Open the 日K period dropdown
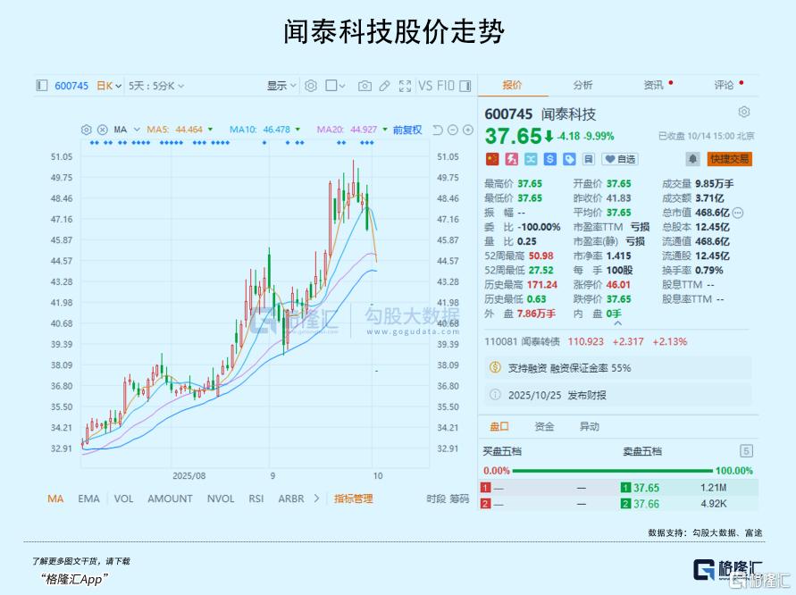 [109, 86]
